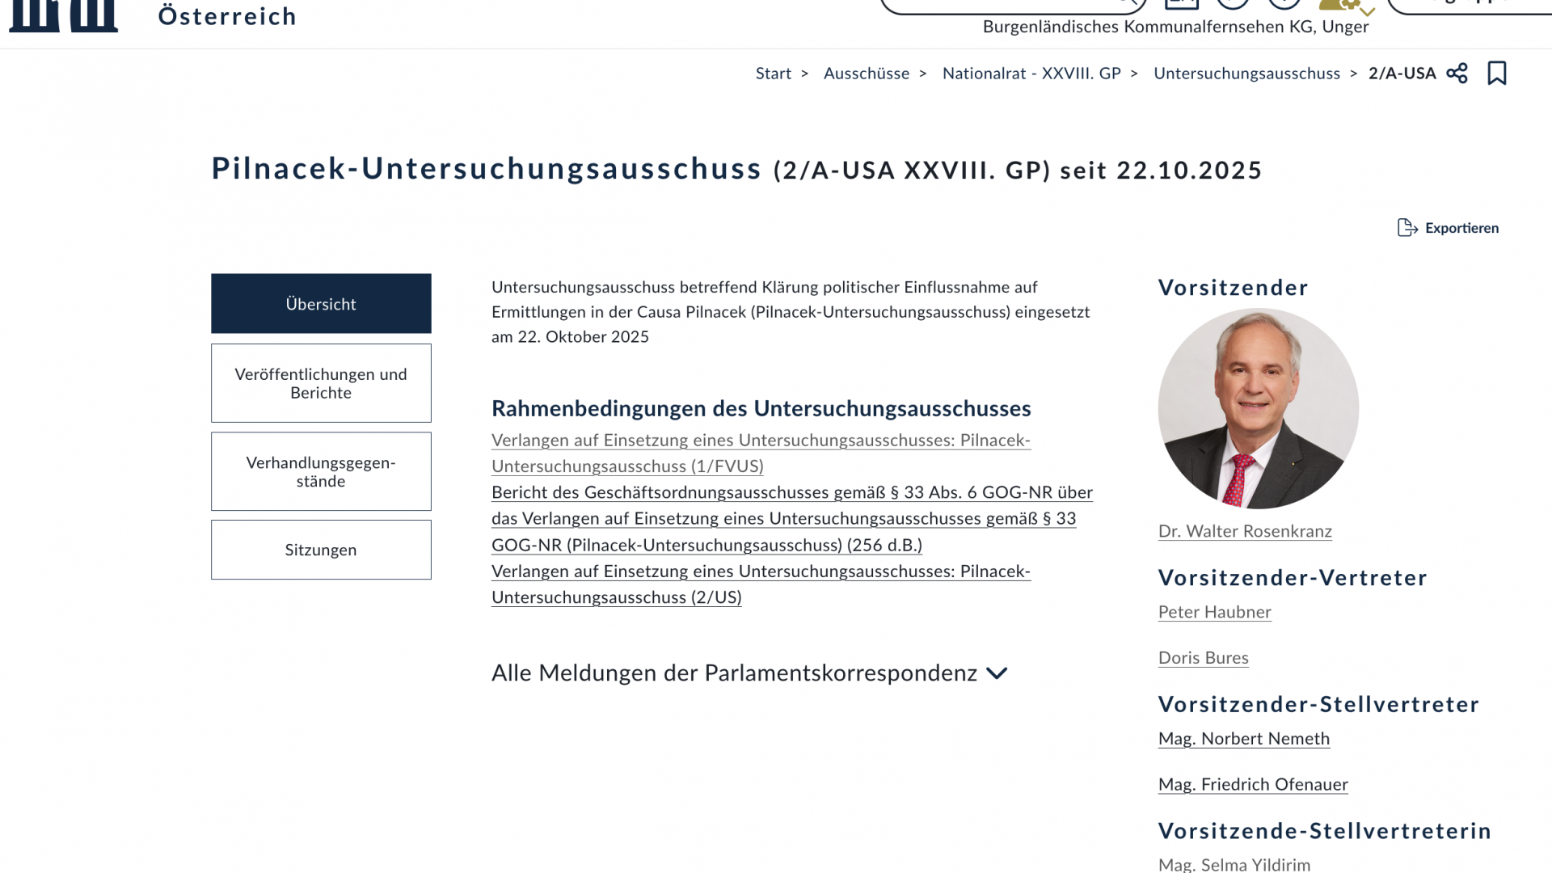Open Mag. Friedrich Ofenauer link
Screen dimensions: 1552x873
tap(1252, 785)
